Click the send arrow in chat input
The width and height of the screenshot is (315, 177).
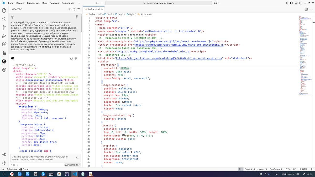pyautogui.click(x=77, y=158)
